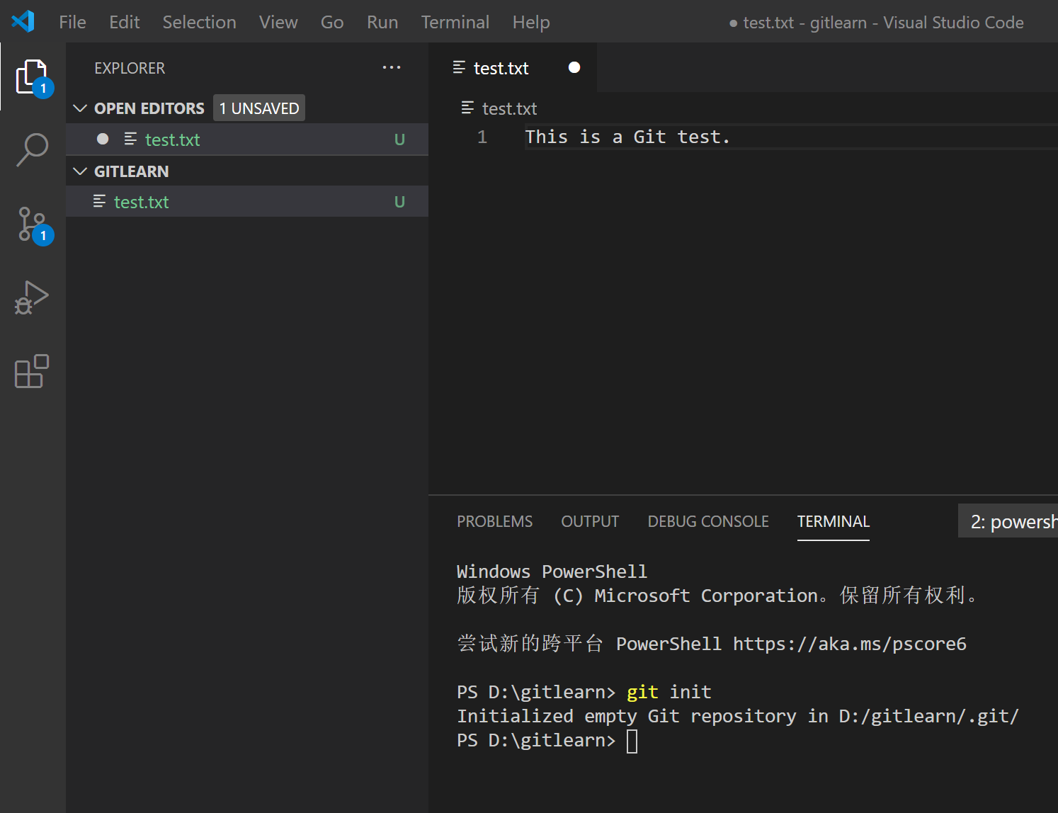This screenshot has width=1058, height=813.
Task: Collapse the Open Editors section
Action: (81, 108)
